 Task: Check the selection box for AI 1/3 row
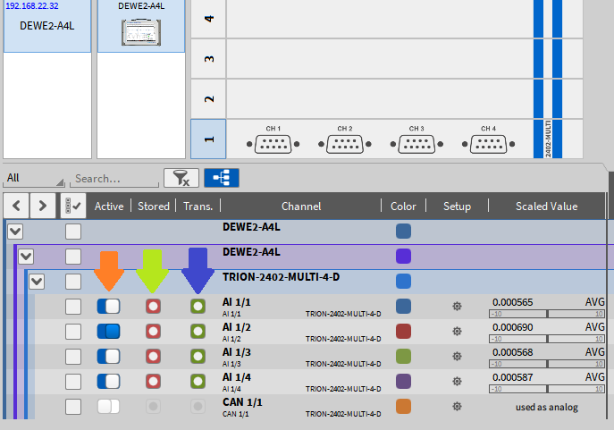point(73,357)
